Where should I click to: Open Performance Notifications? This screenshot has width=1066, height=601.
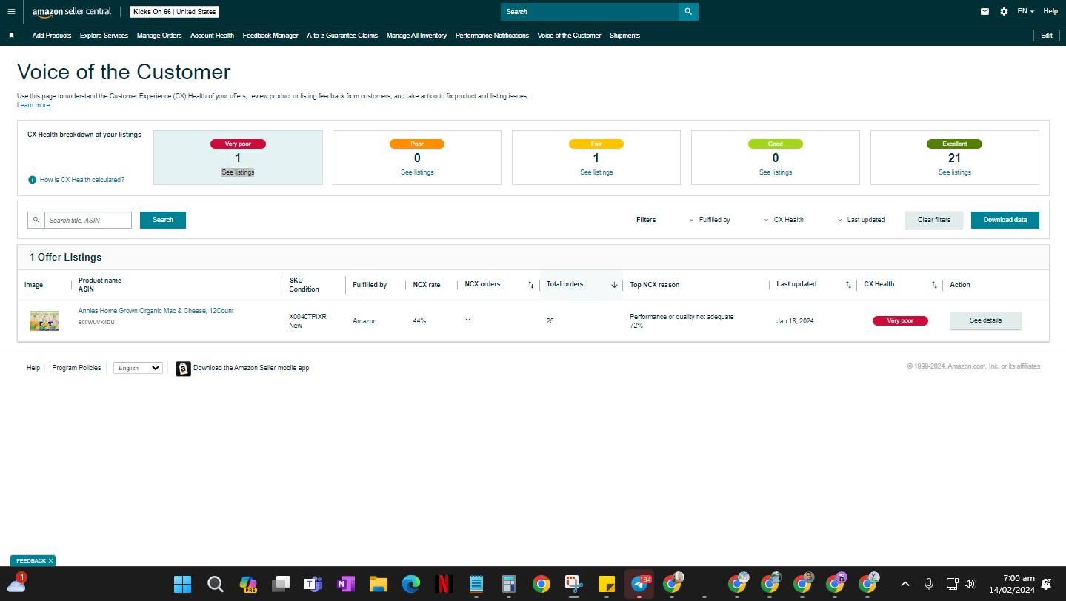click(x=492, y=36)
